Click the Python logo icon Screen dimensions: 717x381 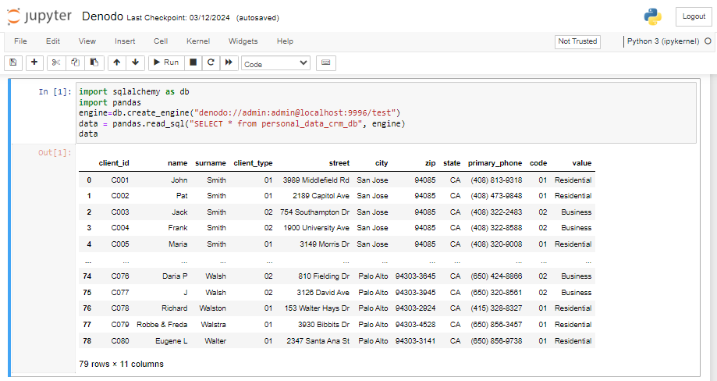pos(652,16)
